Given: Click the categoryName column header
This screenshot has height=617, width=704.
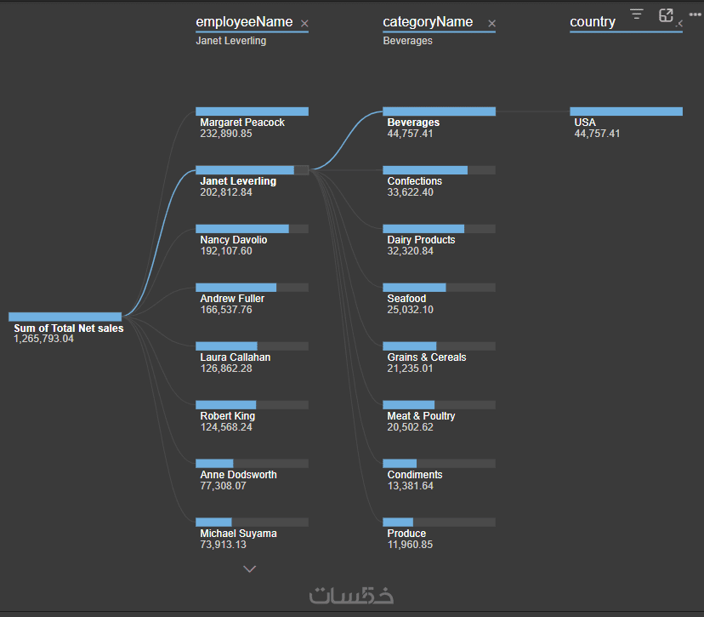Looking at the screenshot, I should coord(428,22).
